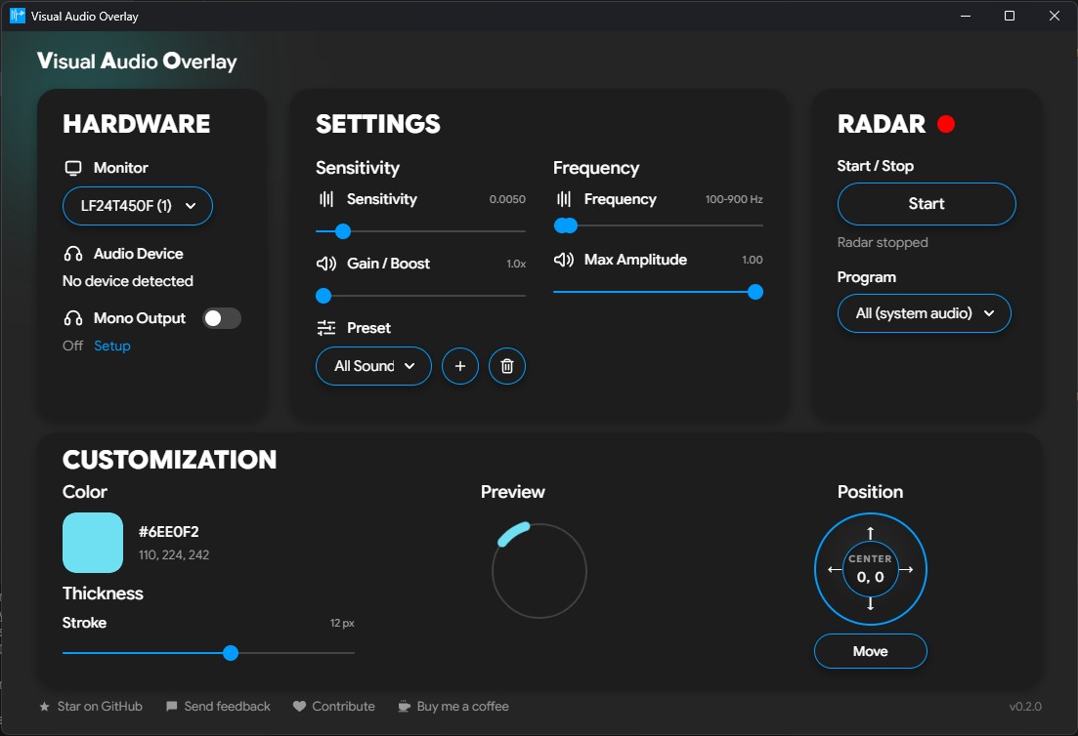Open the LF24T450F (1) monitor dropdown
1078x736 pixels.
pos(138,206)
